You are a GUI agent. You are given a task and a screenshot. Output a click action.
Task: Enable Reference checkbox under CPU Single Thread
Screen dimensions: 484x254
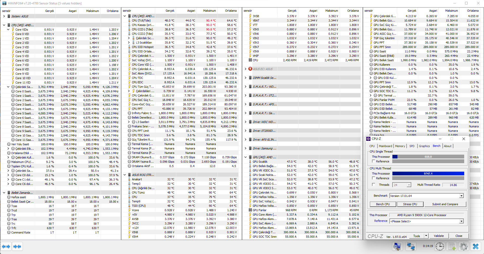374,161
